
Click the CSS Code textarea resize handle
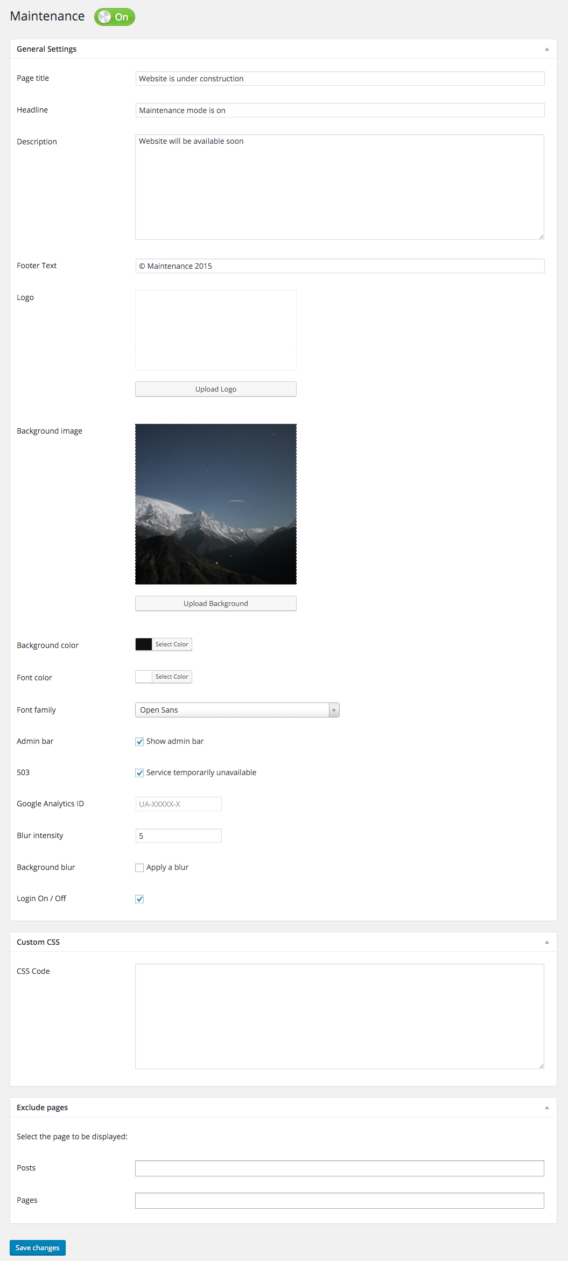coord(541,1066)
